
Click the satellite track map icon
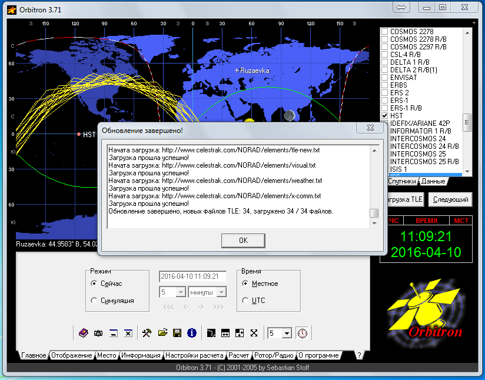(x=211, y=333)
